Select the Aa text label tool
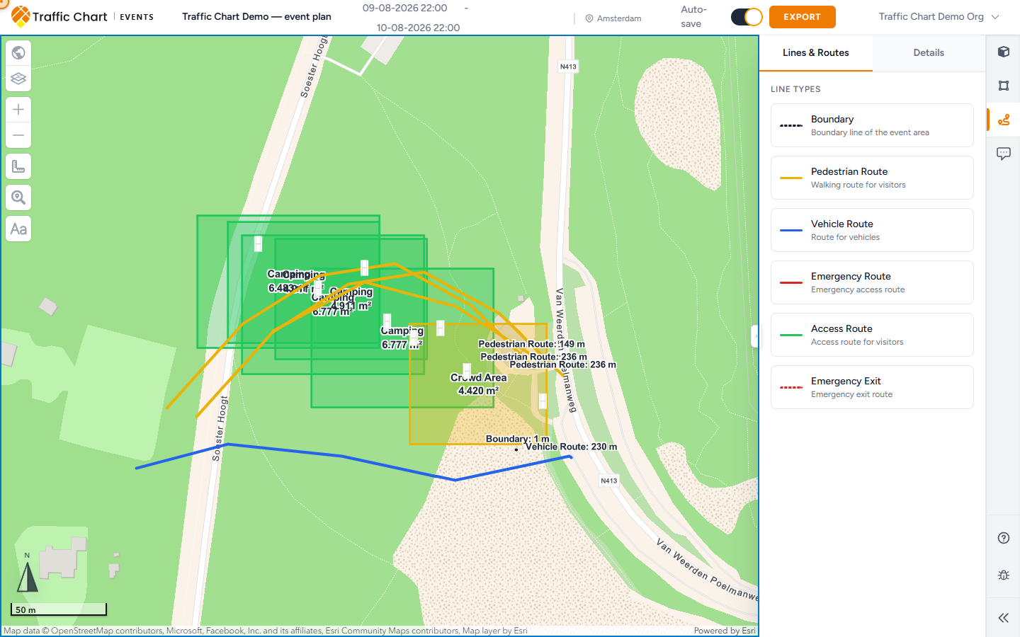1020x637 pixels. (x=18, y=229)
